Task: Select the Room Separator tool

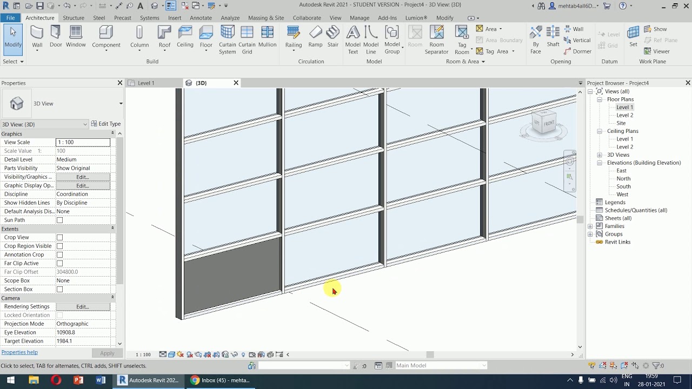Action: click(436, 40)
